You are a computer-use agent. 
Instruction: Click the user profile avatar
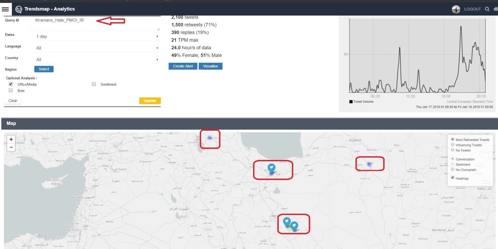click(456, 9)
